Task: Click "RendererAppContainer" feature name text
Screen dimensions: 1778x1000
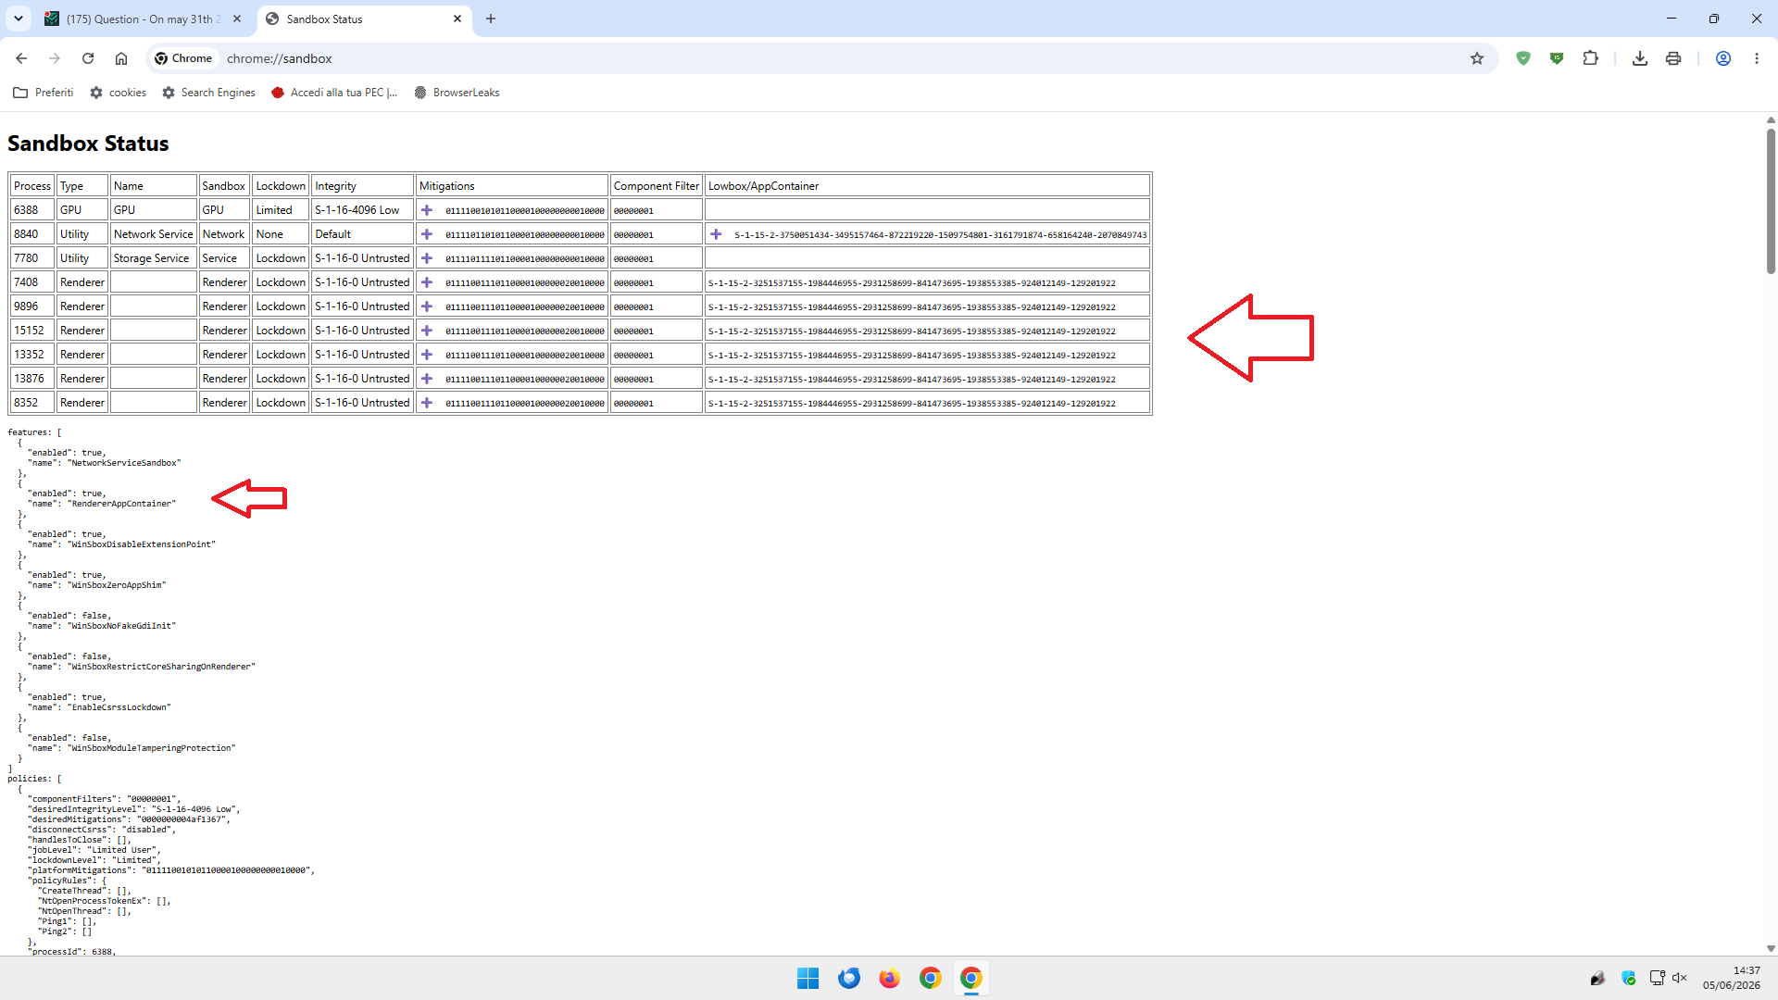Action: tap(121, 504)
